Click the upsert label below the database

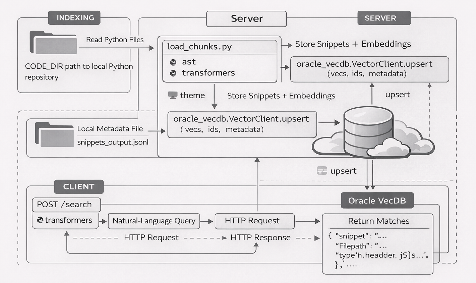[x=343, y=171]
